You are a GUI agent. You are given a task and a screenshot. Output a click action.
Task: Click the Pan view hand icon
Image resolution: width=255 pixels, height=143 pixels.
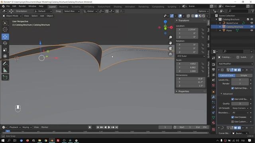click(x=170, y=43)
